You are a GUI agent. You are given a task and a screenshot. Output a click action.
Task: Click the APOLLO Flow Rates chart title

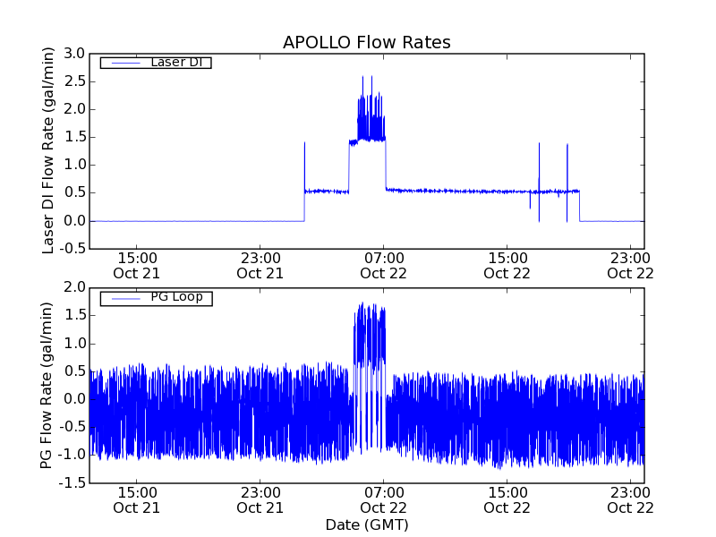pos(366,42)
